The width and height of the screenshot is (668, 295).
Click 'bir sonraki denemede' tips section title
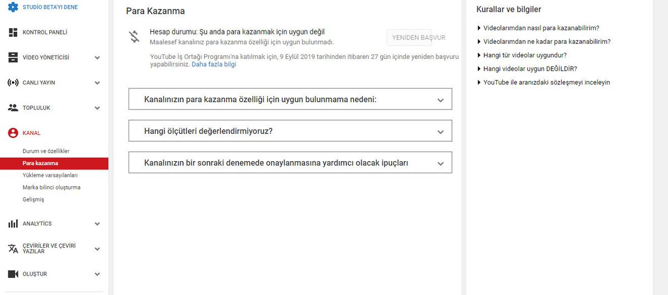click(x=276, y=163)
